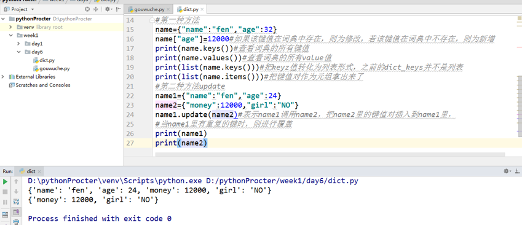The height and width of the screenshot is (225, 522).
Task: Toggle scroll-to-end in Run console
Action: 16,211
